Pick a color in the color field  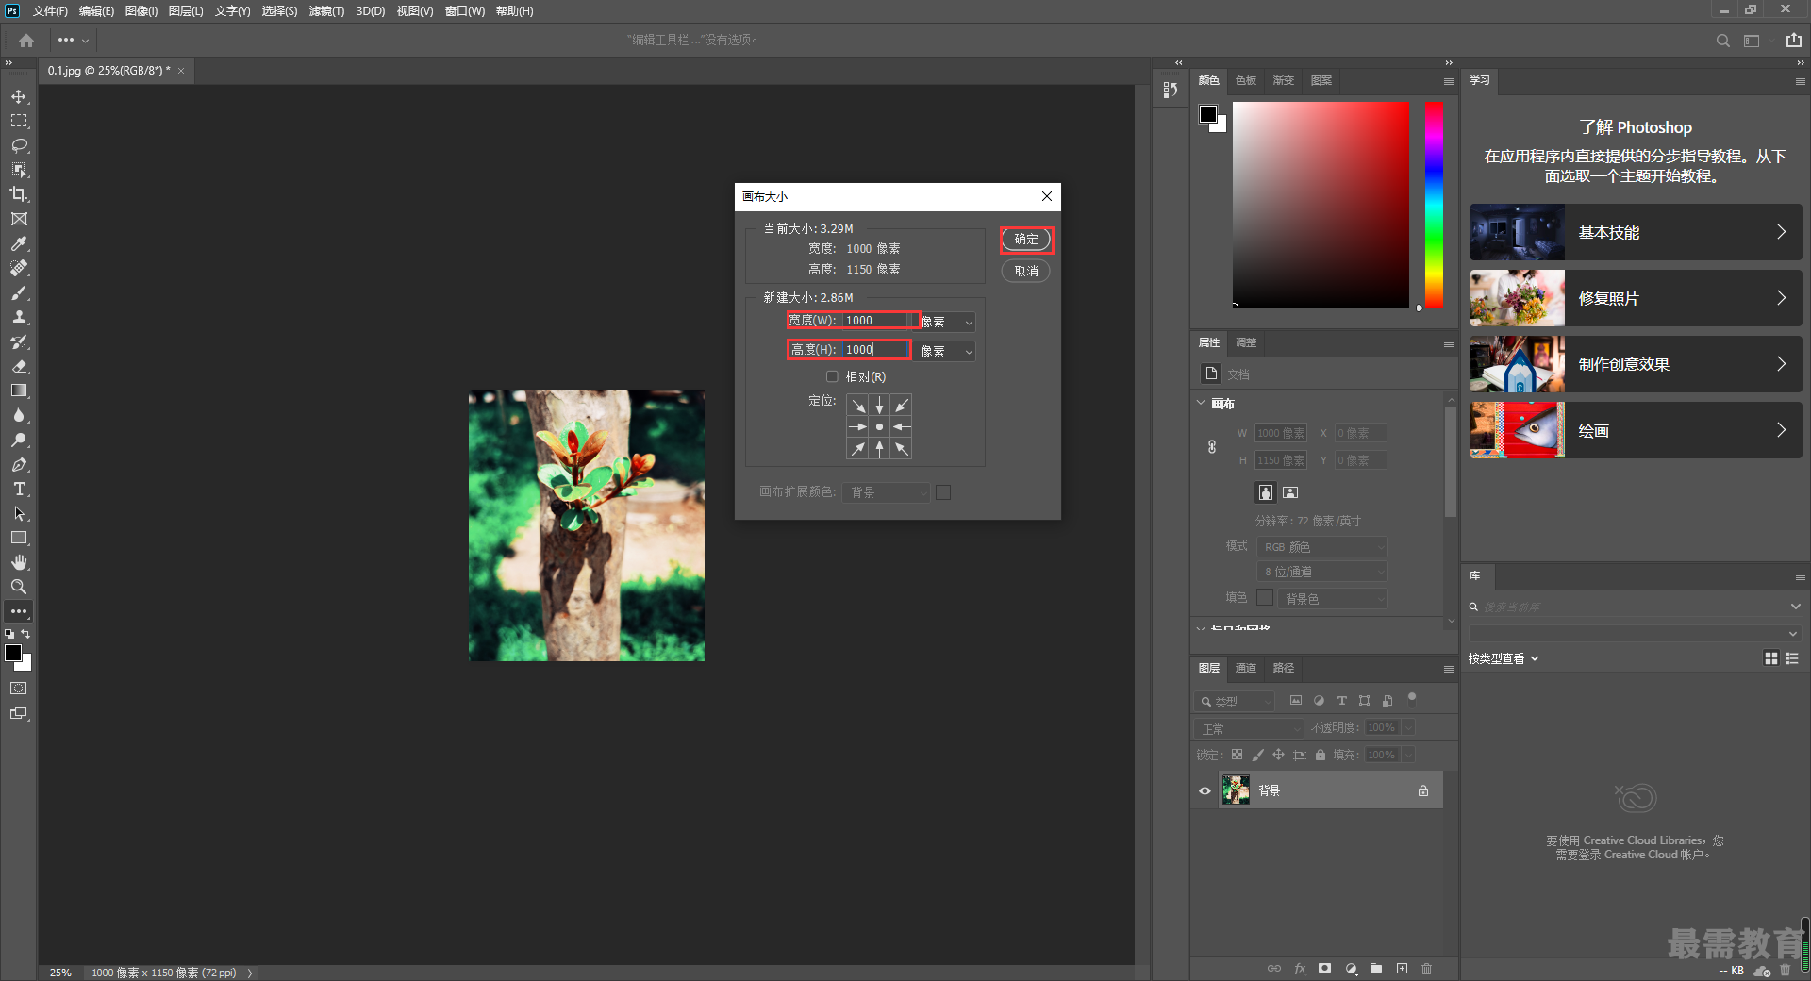coord(1321,205)
